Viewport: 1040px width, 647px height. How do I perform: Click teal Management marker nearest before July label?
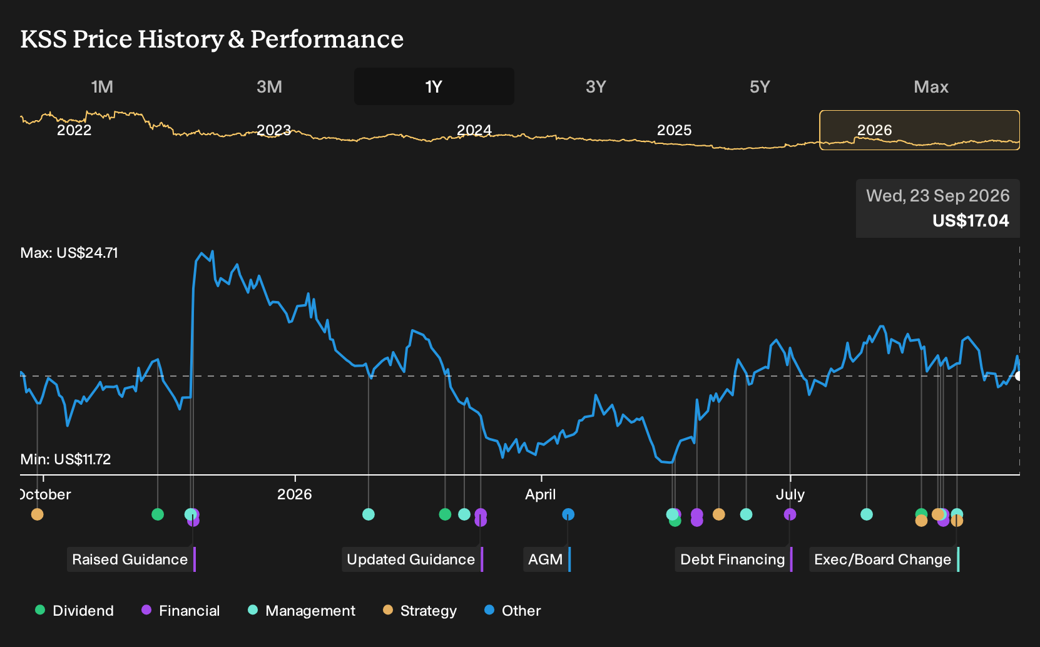[746, 514]
